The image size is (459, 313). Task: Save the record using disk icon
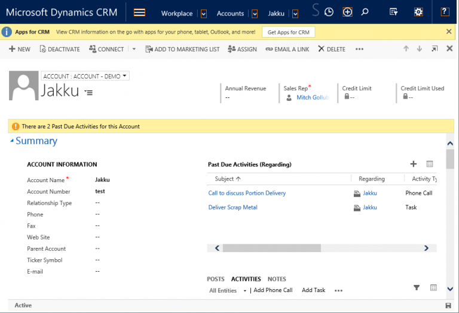pyautogui.click(x=448, y=305)
